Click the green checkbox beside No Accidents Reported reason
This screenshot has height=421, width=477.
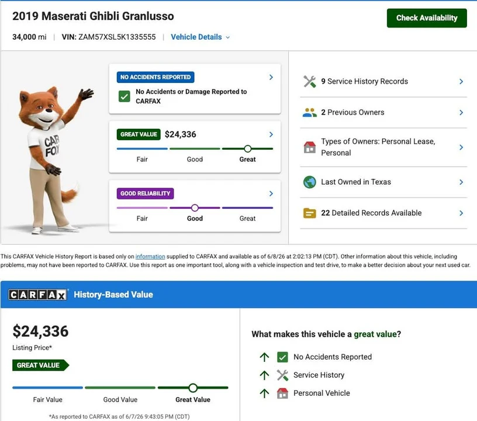(282, 357)
